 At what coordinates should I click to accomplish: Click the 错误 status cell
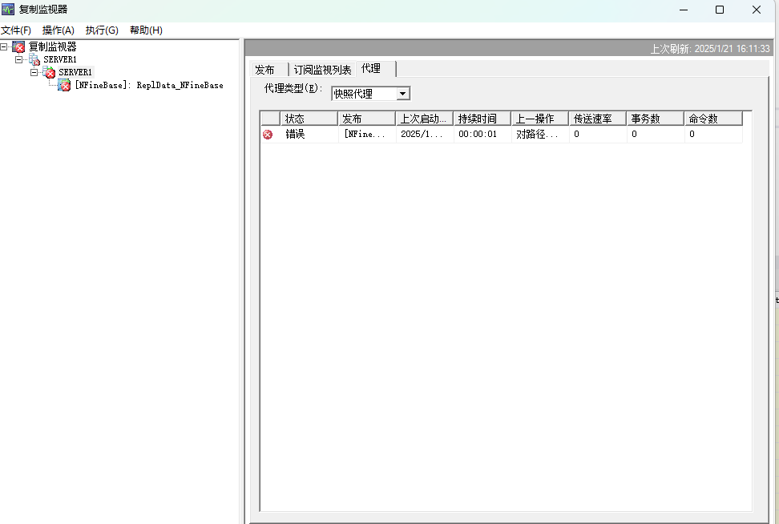[309, 134]
